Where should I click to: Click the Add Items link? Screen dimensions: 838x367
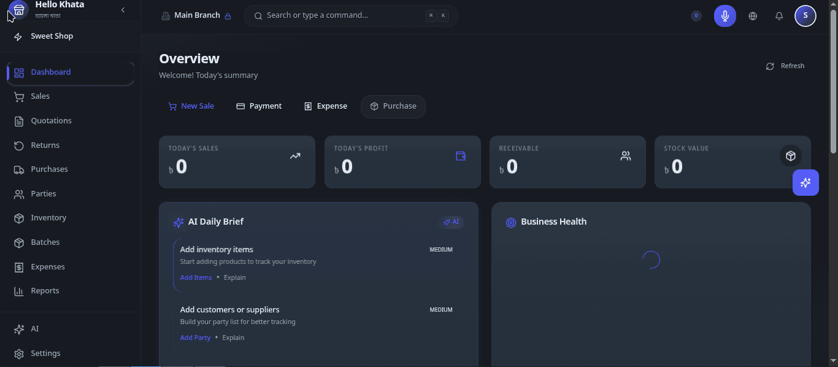point(196,277)
